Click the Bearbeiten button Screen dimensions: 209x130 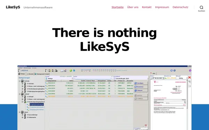[x=141, y=87]
